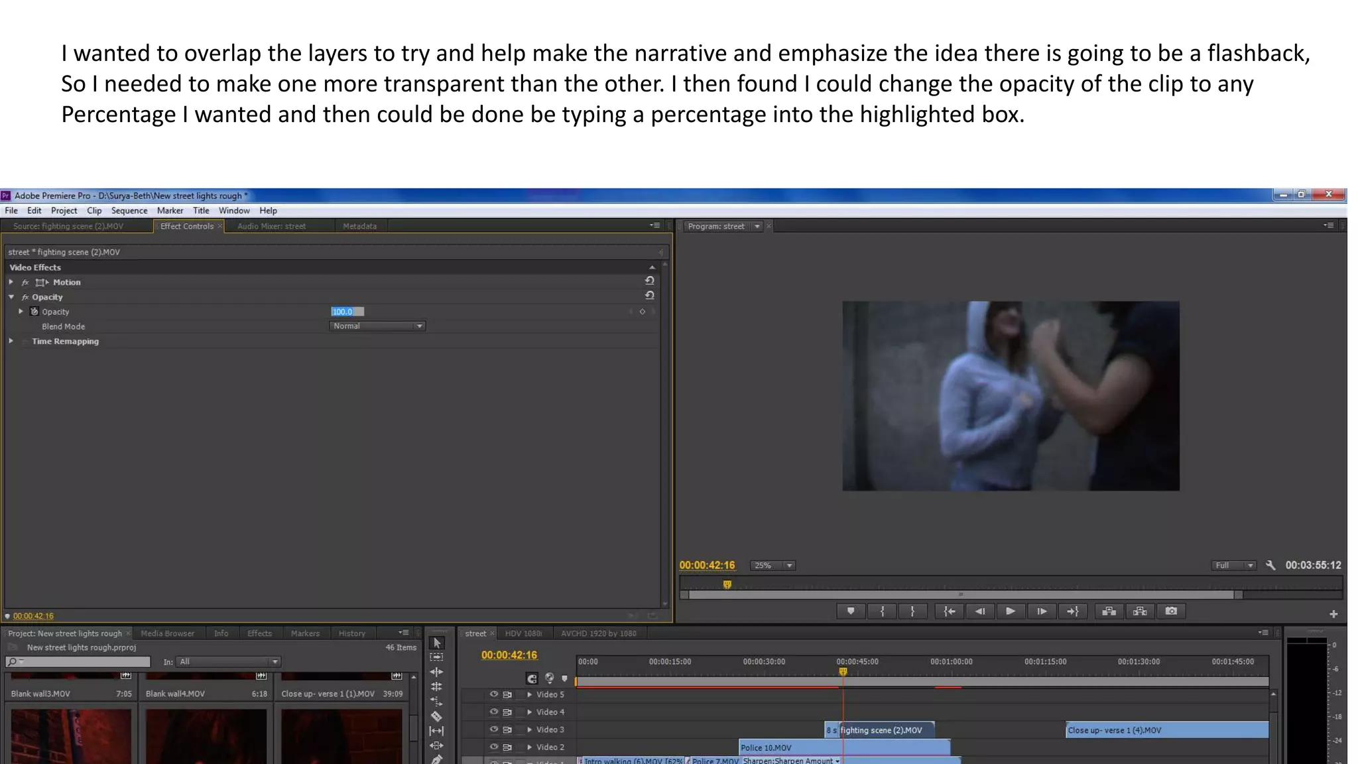Go to Out point in Program monitor
The height and width of the screenshot is (764, 1358).
click(x=1073, y=611)
